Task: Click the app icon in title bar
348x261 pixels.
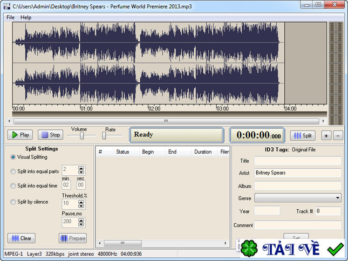Action: [x=7, y=6]
